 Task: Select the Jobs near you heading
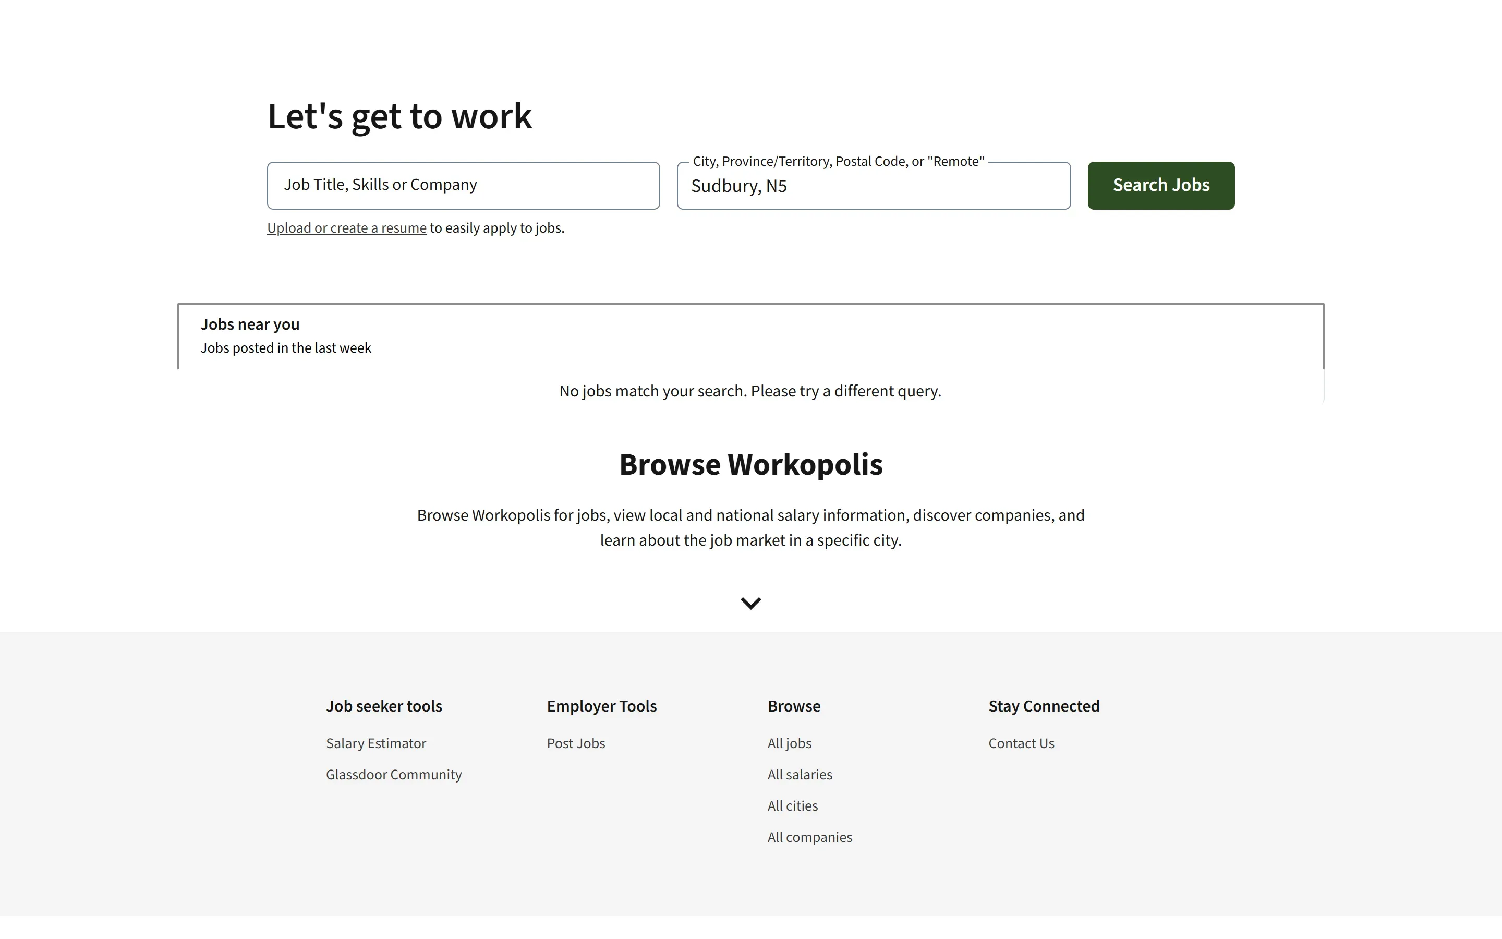(249, 324)
